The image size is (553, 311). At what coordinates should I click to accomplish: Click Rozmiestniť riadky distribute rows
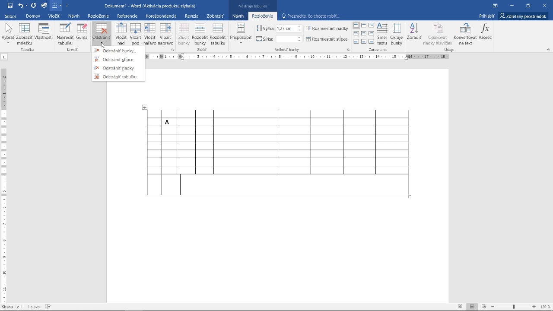pos(327,29)
